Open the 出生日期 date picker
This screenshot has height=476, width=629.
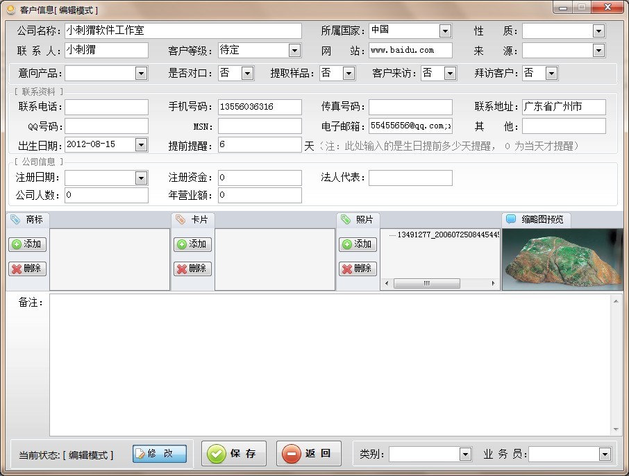[141, 145]
